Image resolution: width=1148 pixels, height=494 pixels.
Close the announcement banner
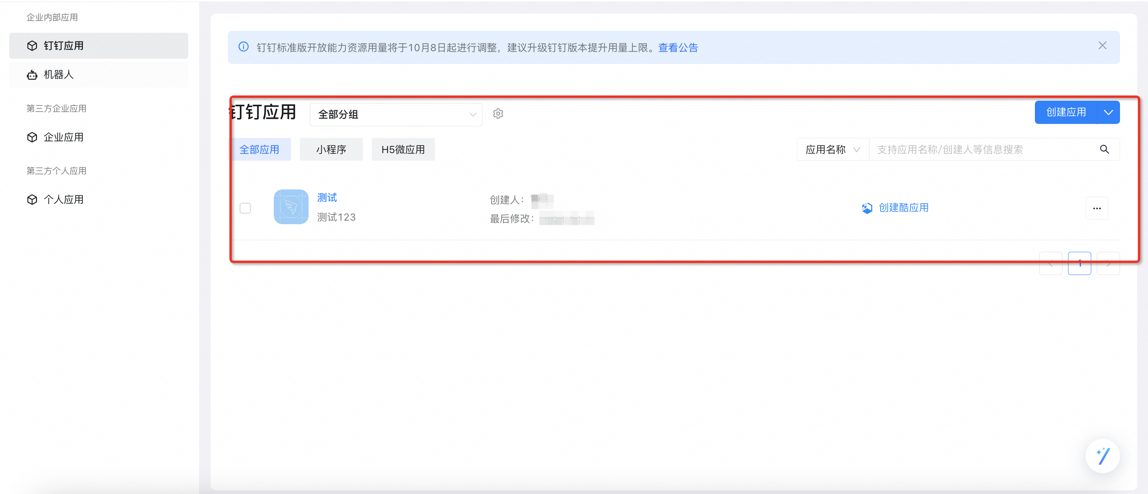click(1102, 46)
